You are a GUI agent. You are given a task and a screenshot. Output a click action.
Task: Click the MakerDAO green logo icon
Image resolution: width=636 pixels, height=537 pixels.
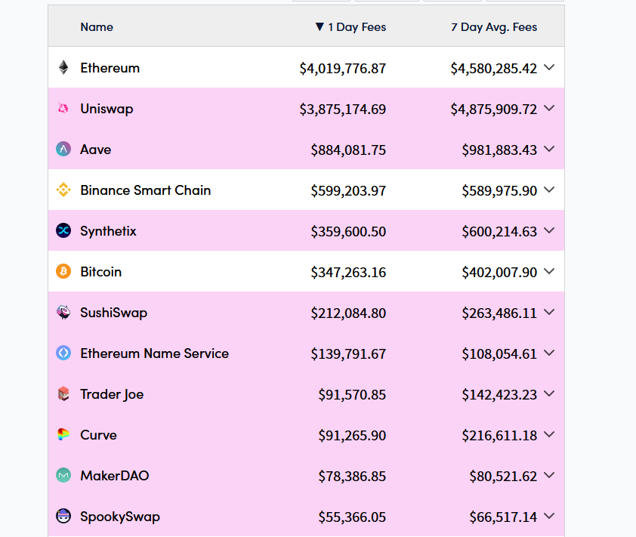tap(63, 475)
